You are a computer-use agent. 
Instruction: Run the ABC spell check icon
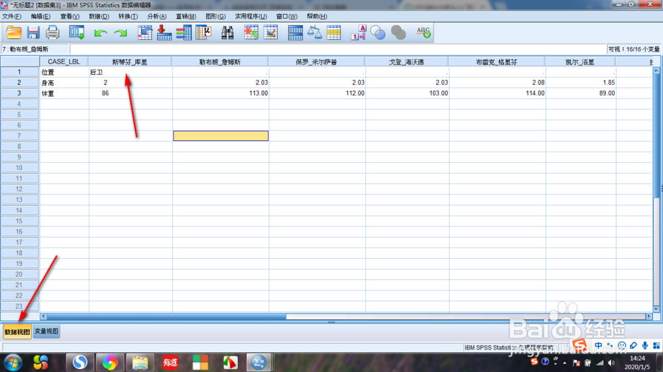[423, 32]
